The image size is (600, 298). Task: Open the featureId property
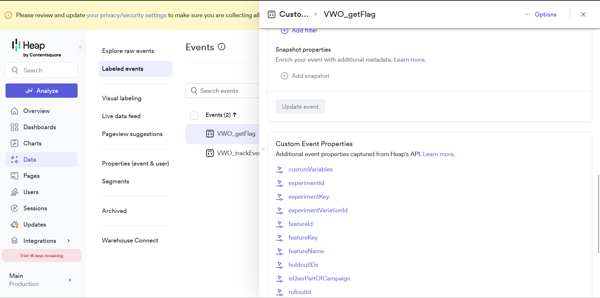click(x=300, y=224)
